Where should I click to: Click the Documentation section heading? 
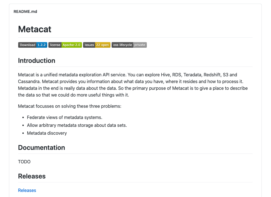pyautogui.click(x=41, y=148)
